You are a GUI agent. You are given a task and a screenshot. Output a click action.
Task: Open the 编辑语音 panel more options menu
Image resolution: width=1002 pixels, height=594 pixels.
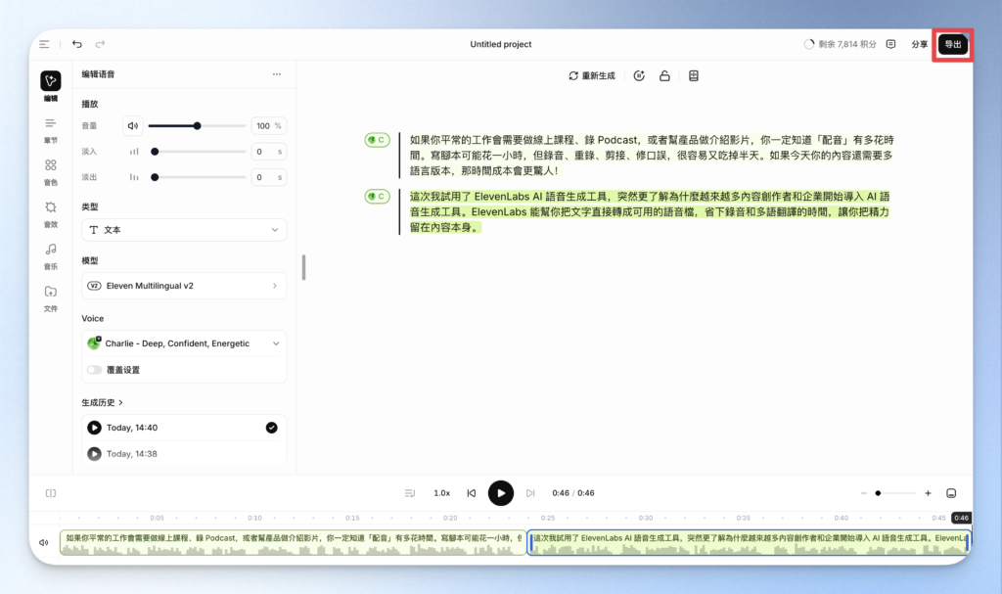(x=277, y=74)
